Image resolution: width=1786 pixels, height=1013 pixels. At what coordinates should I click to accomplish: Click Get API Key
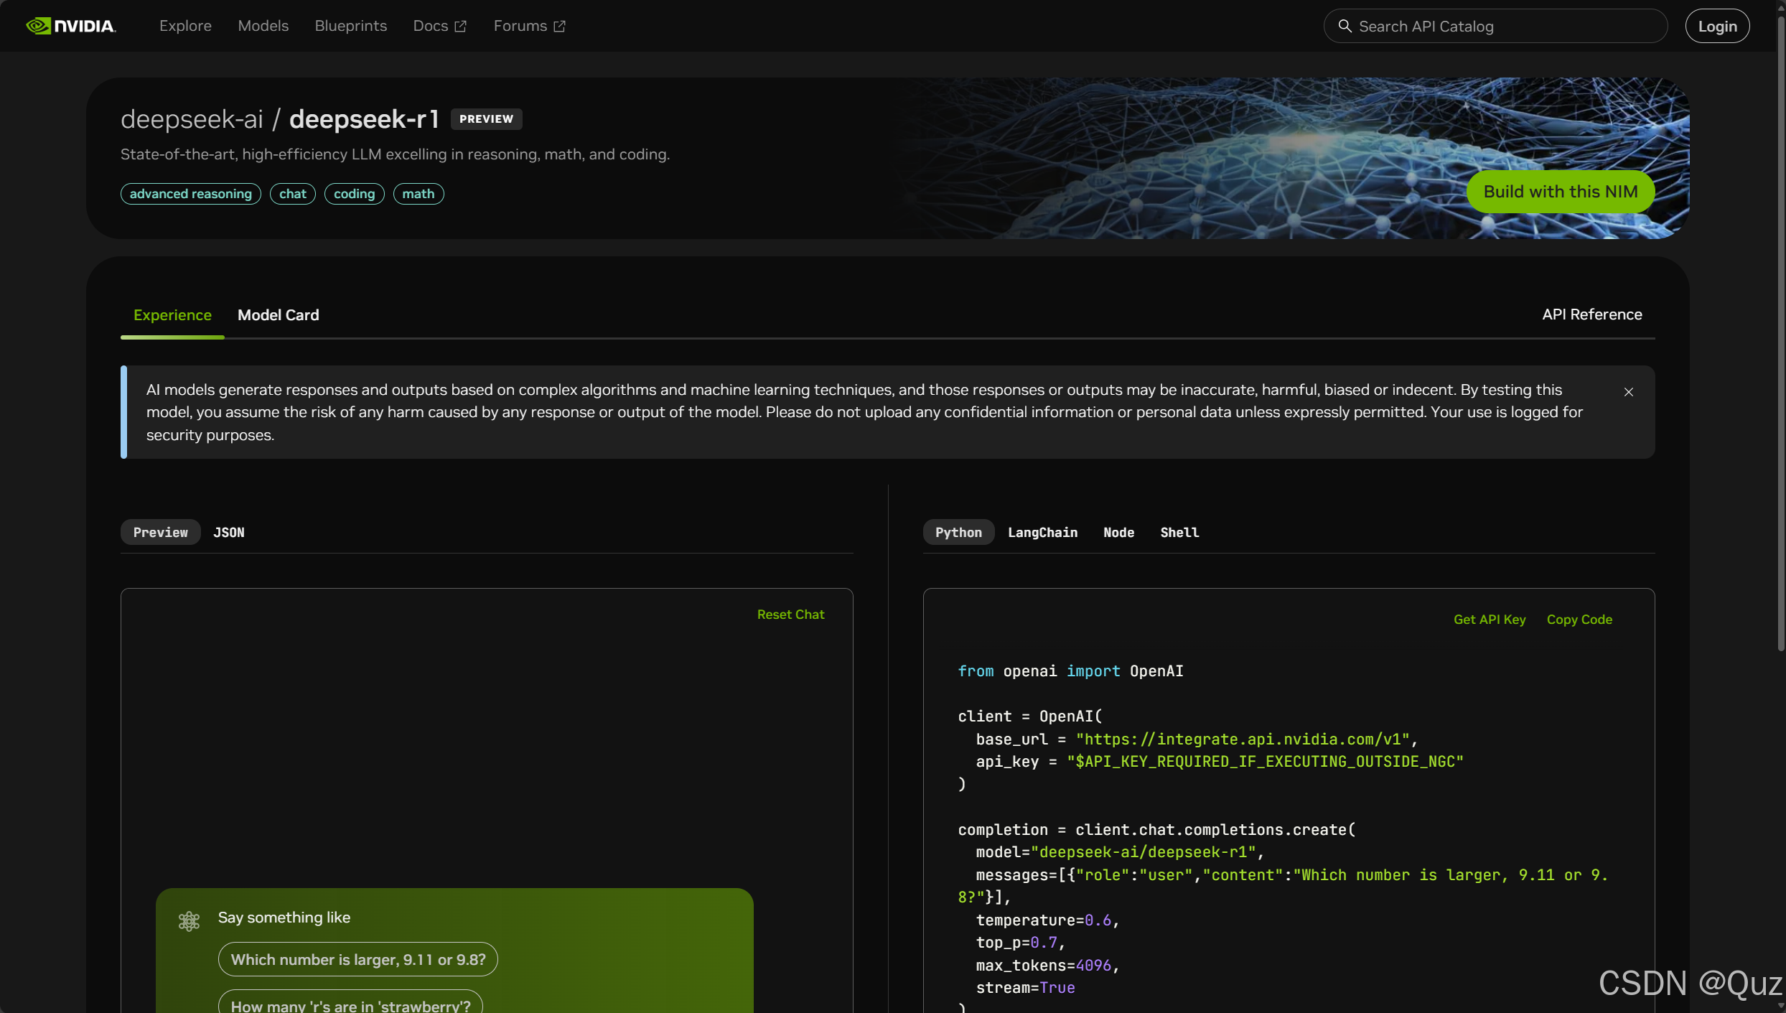pos(1490,620)
